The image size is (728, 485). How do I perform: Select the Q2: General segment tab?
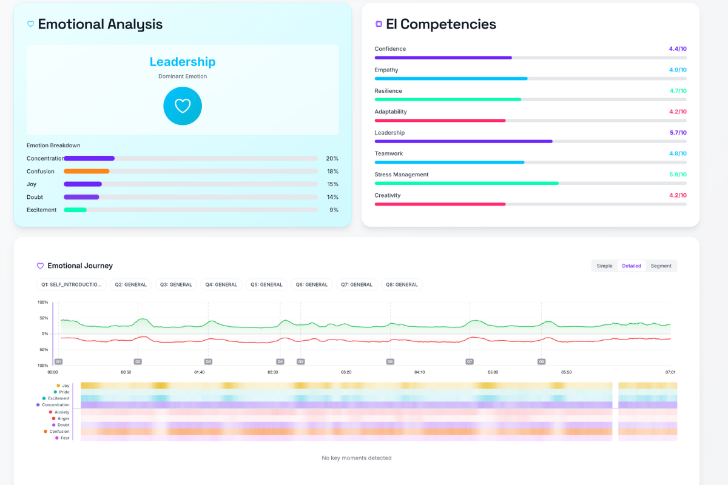pyautogui.click(x=130, y=284)
